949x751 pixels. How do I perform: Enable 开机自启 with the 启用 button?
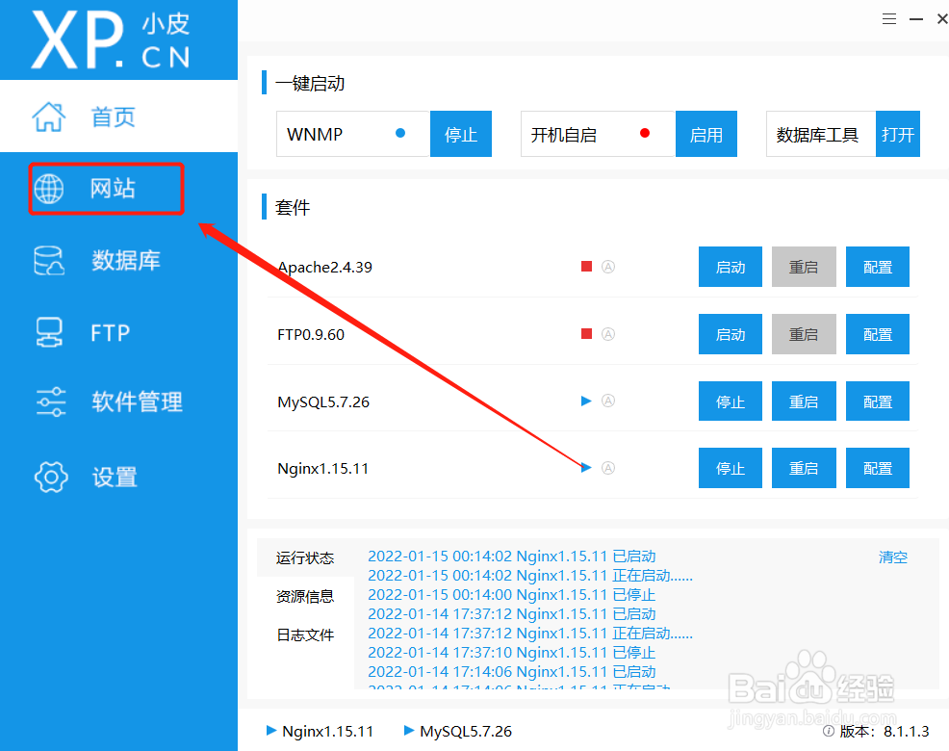pos(706,134)
